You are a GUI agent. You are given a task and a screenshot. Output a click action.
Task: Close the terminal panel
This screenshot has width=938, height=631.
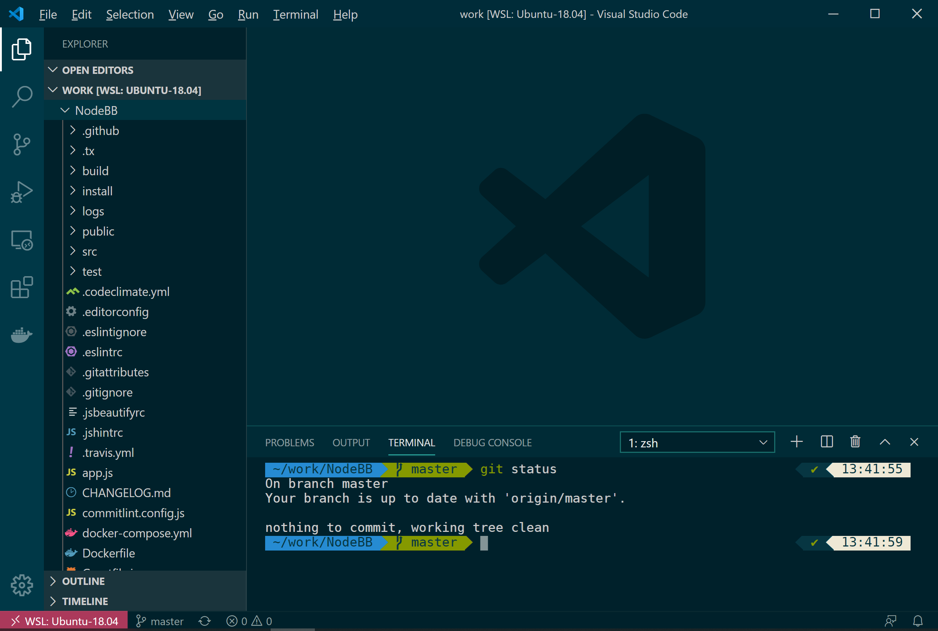[x=914, y=442]
